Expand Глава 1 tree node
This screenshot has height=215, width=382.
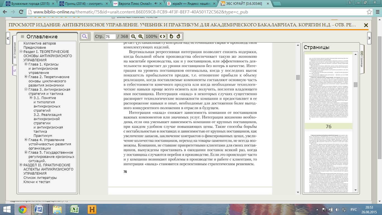tap(26, 64)
